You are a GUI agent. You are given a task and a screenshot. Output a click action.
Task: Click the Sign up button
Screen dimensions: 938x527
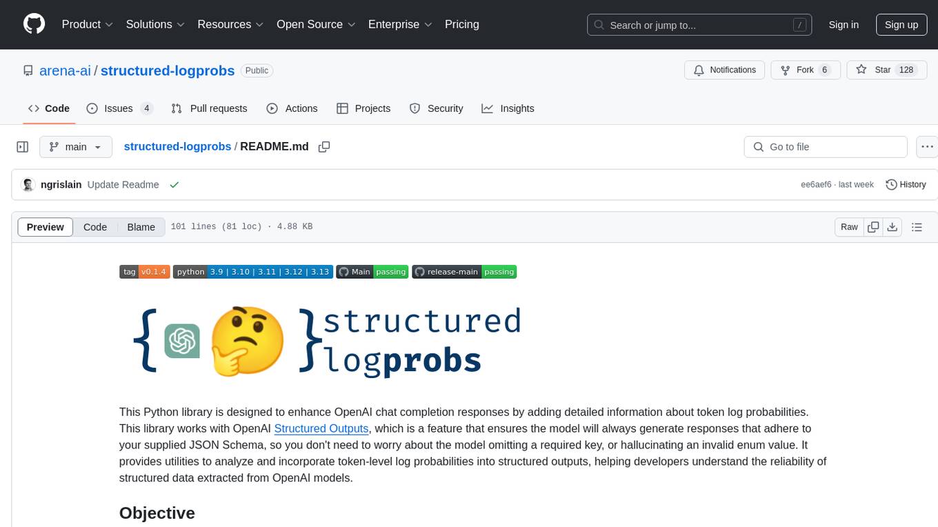tap(901, 25)
